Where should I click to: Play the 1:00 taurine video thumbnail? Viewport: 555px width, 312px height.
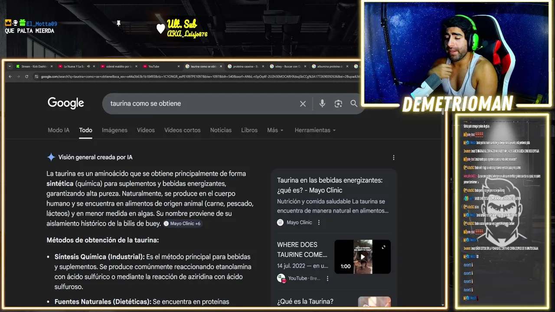pyautogui.click(x=362, y=257)
